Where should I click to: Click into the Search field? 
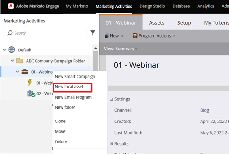tap(45, 33)
